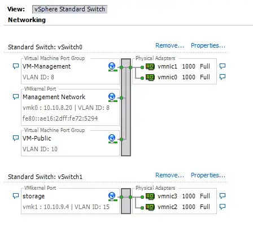253x230 pixels.
Task: Click the vmnic0 network adapter card icon
Action: pyautogui.click(x=150, y=77)
